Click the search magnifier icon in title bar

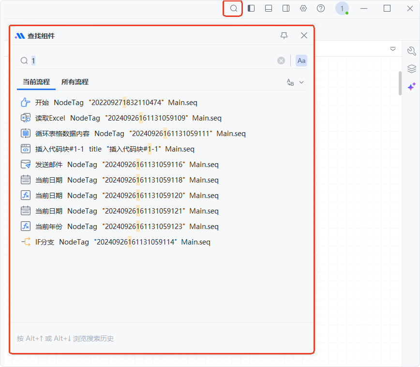[x=233, y=8]
